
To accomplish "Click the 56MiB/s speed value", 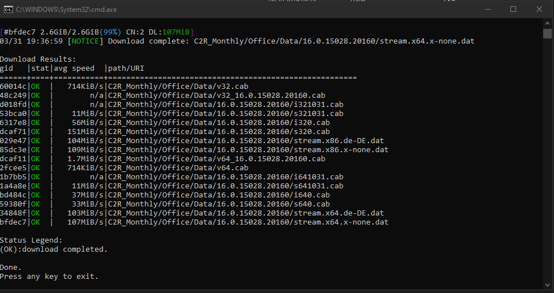I will 88,123.
